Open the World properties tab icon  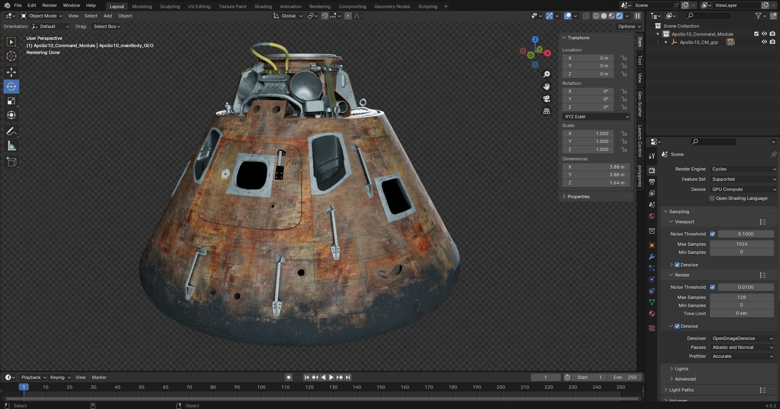[x=652, y=216]
